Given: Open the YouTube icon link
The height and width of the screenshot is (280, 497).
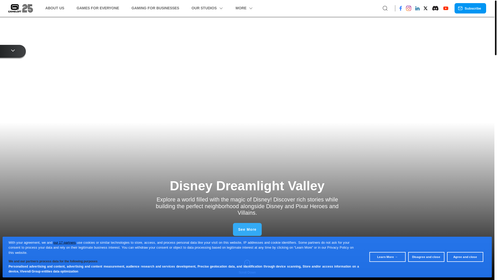Looking at the screenshot, I should (x=446, y=8).
